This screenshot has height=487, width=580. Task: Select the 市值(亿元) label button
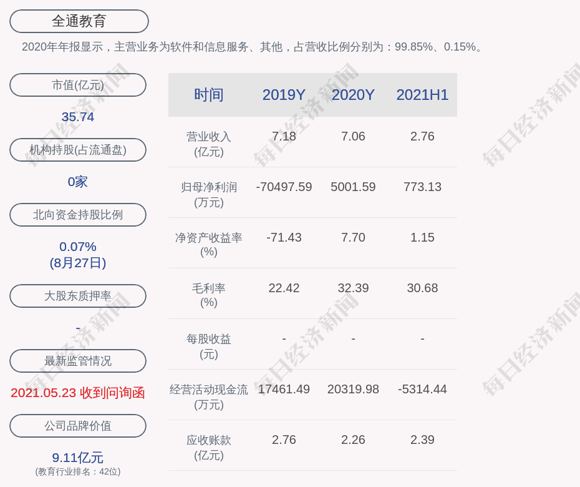(78, 85)
